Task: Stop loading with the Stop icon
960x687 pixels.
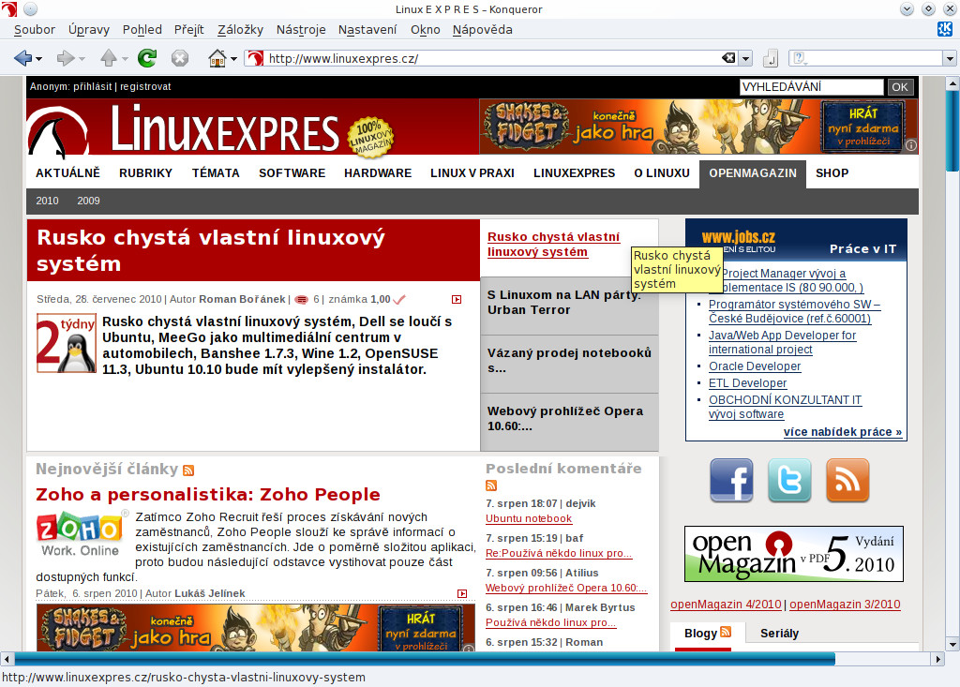Action: point(179,58)
